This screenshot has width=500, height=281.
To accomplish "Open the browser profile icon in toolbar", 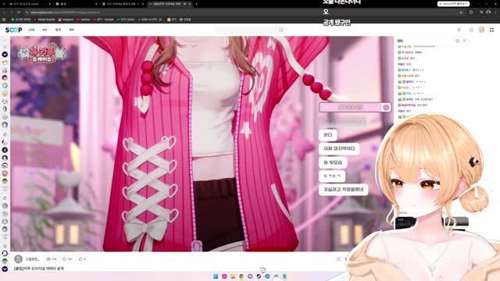I will [x=489, y=12].
